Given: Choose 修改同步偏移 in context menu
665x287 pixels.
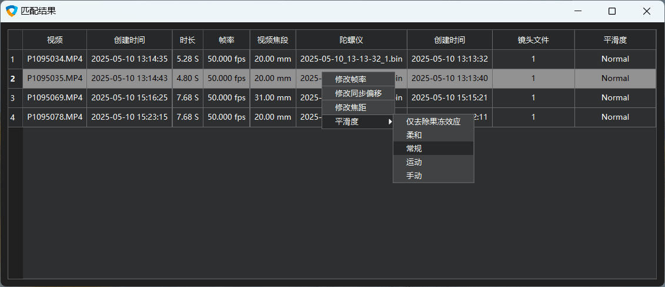Looking at the screenshot, I should 358,93.
